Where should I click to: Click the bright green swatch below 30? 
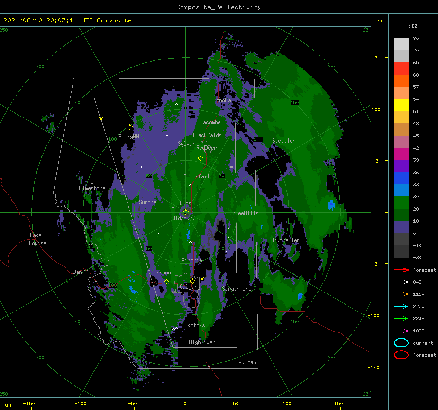(401, 203)
